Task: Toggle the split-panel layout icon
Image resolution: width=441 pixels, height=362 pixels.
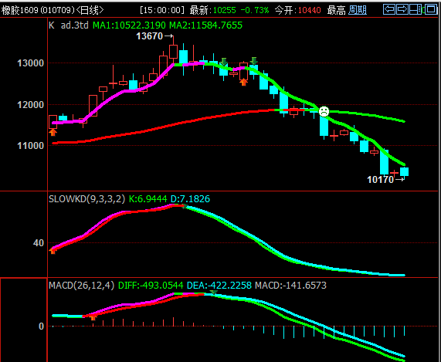Action: (416, 9)
